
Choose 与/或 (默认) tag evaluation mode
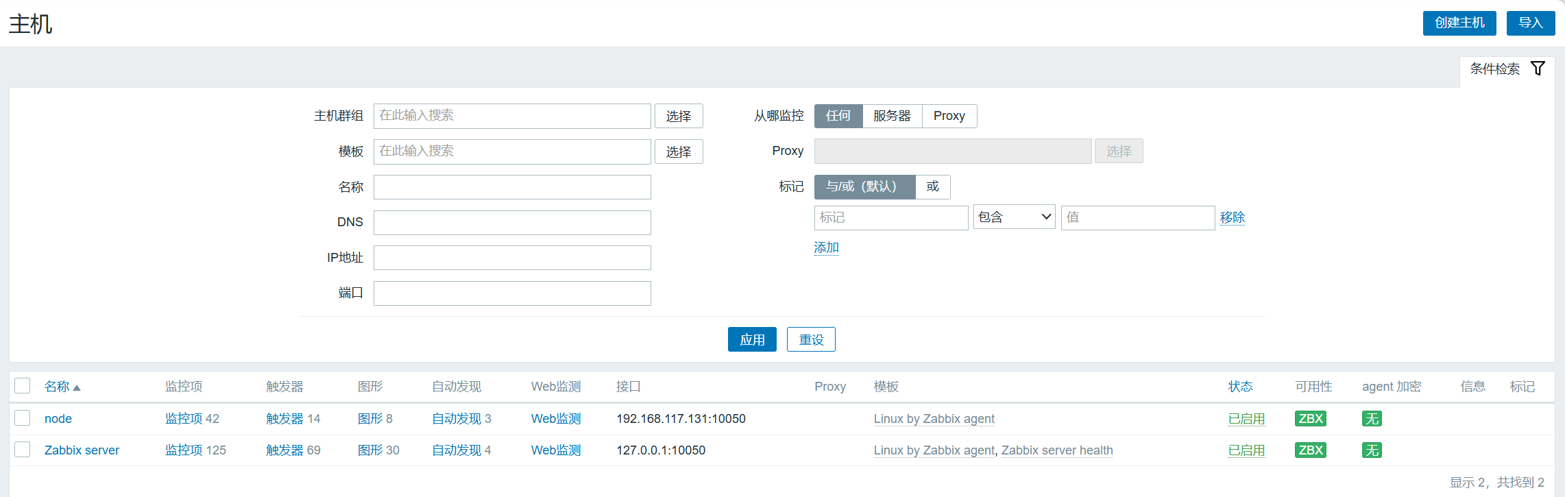[864, 186]
